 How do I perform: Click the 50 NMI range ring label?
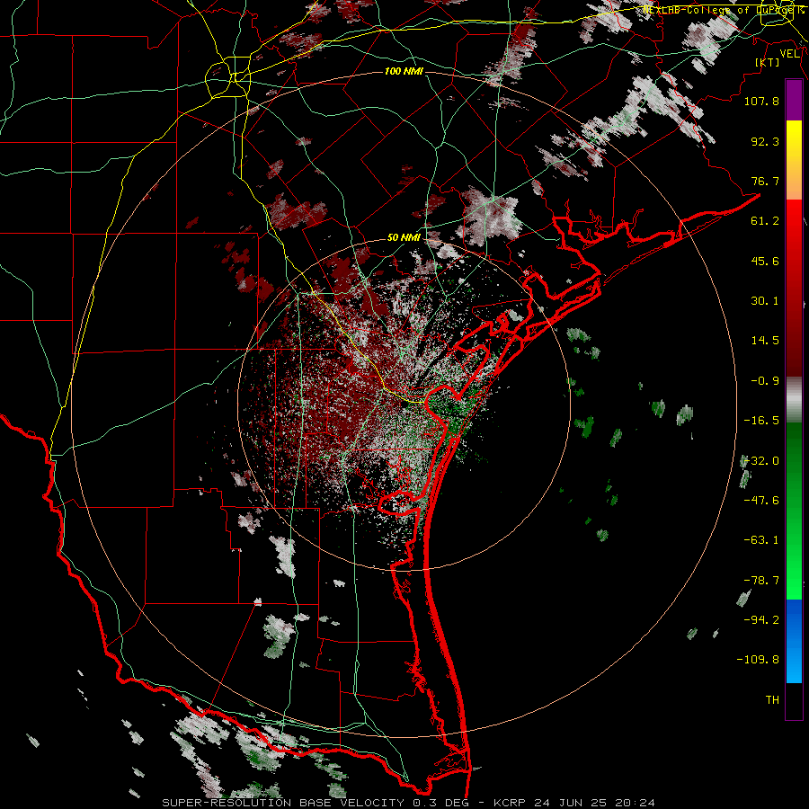[404, 238]
